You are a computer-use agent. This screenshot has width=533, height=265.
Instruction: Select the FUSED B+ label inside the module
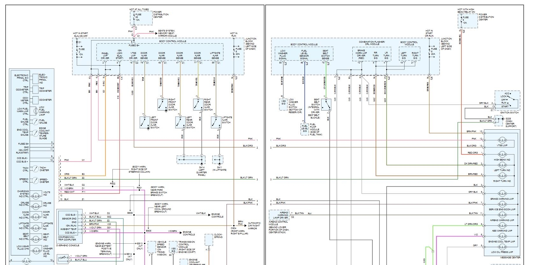click(x=134, y=46)
